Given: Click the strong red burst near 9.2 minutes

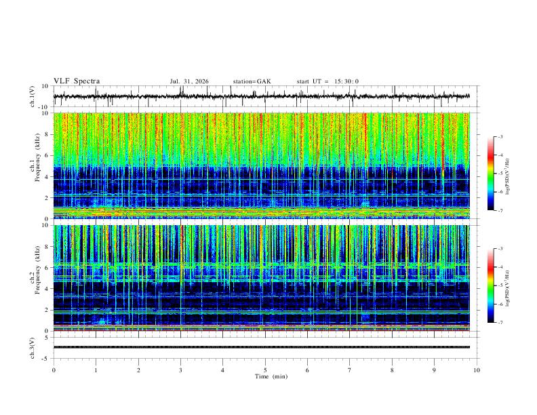Looking at the screenshot, I should coord(443,144).
